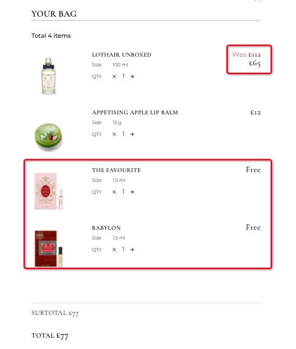The height and width of the screenshot is (349, 296).
Task: Increase Babylon quantity with plus icon
Action: (x=133, y=250)
